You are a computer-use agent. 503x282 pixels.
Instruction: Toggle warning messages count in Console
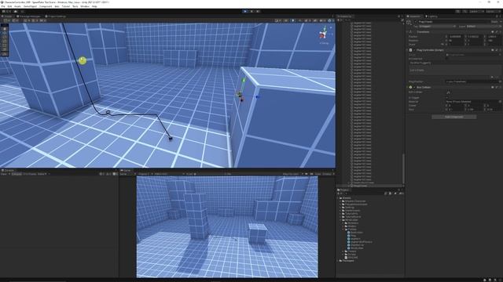click(x=108, y=174)
